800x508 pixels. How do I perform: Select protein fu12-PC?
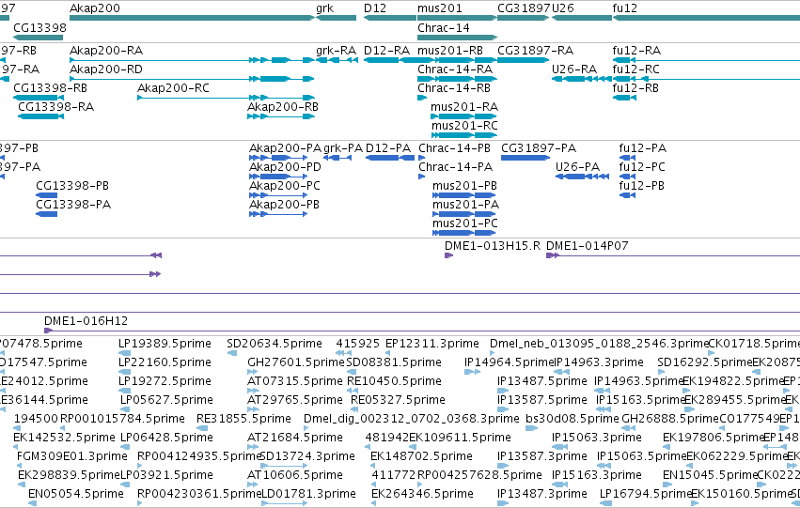pos(627,177)
